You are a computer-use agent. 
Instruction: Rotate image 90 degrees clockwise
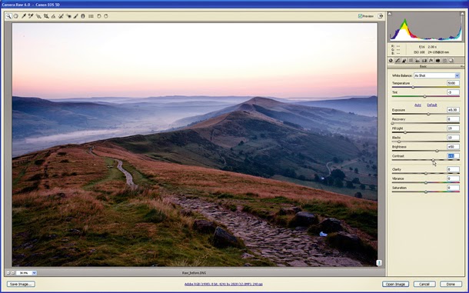106,16
